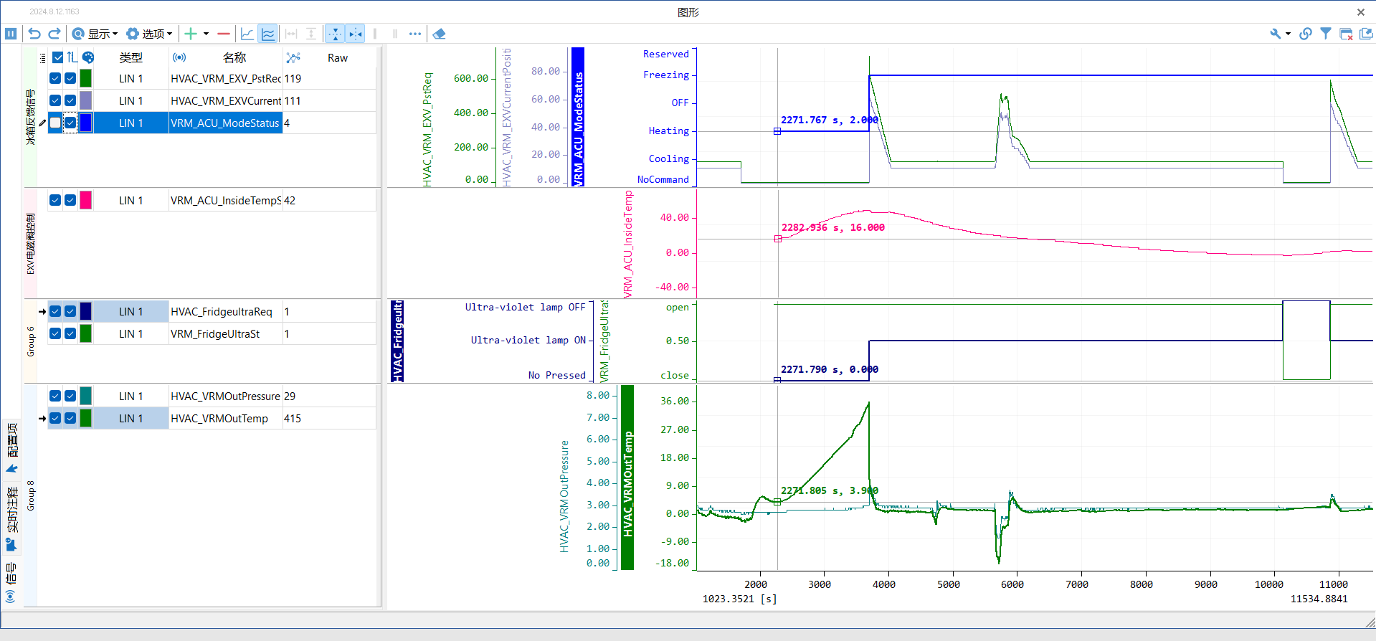The width and height of the screenshot is (1376, 641).
Task: Uncheck the first checkbox for HVAC_VRM_EXV_PstReq
Action: tap(55, 78)
